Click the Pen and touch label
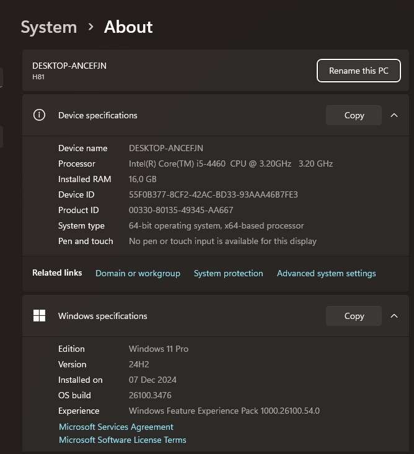The width and height of the screenshot is (414, 454). coord(86,241)
